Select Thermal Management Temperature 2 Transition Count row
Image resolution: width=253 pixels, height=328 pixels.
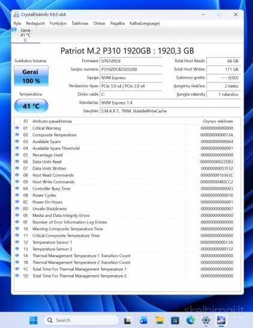124,263
